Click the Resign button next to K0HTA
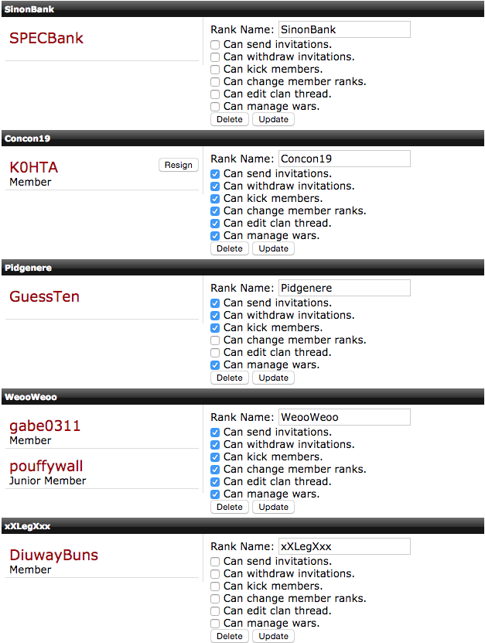Image resolution: width=485 pixels, height=643 pixels. [179, 165]
